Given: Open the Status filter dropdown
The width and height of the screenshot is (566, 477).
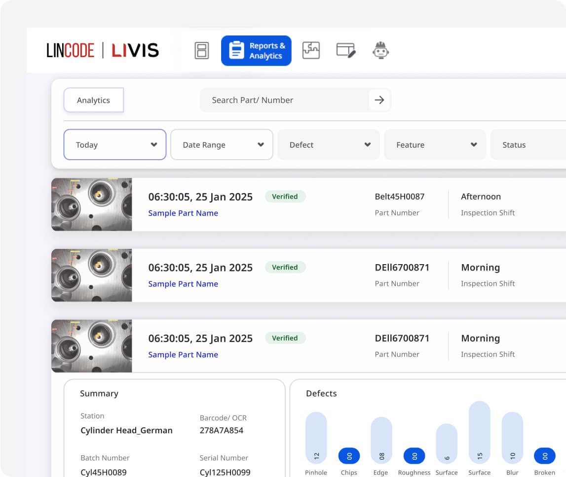Looking at the screenshot, I should [x=528, y=145].
